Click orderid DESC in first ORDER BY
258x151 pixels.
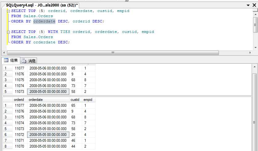[87, 21]
